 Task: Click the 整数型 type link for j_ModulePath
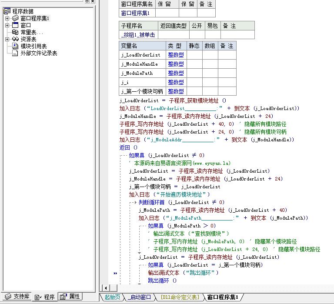pyautogui.click(x=176, y=73)
